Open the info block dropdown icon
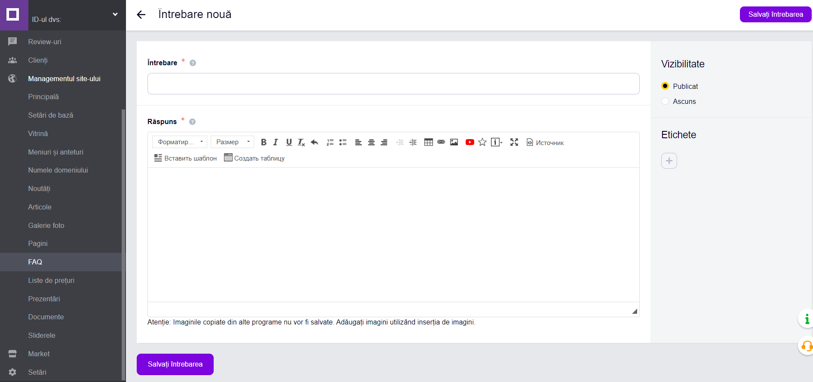The width and height of the screenshot is (813, 382). coord(497,142)
